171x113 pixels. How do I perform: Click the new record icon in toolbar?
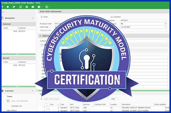[8, 7]
